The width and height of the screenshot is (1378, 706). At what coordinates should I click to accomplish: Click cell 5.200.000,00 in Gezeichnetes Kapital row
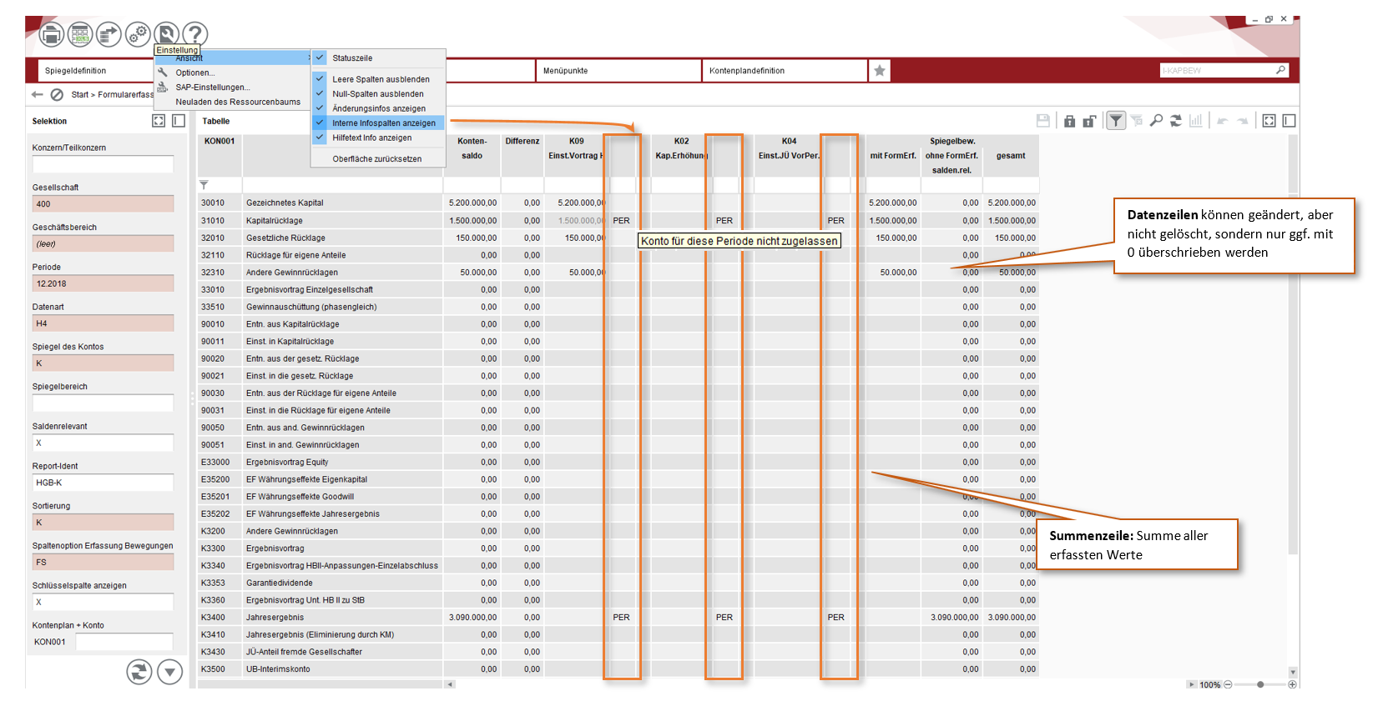coord(472,203)
